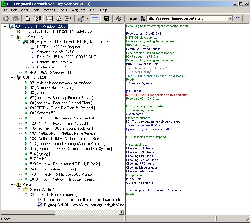Click the lines-with-arrow toolbar icon
The image size is (251, 223).
pos(68,18)
